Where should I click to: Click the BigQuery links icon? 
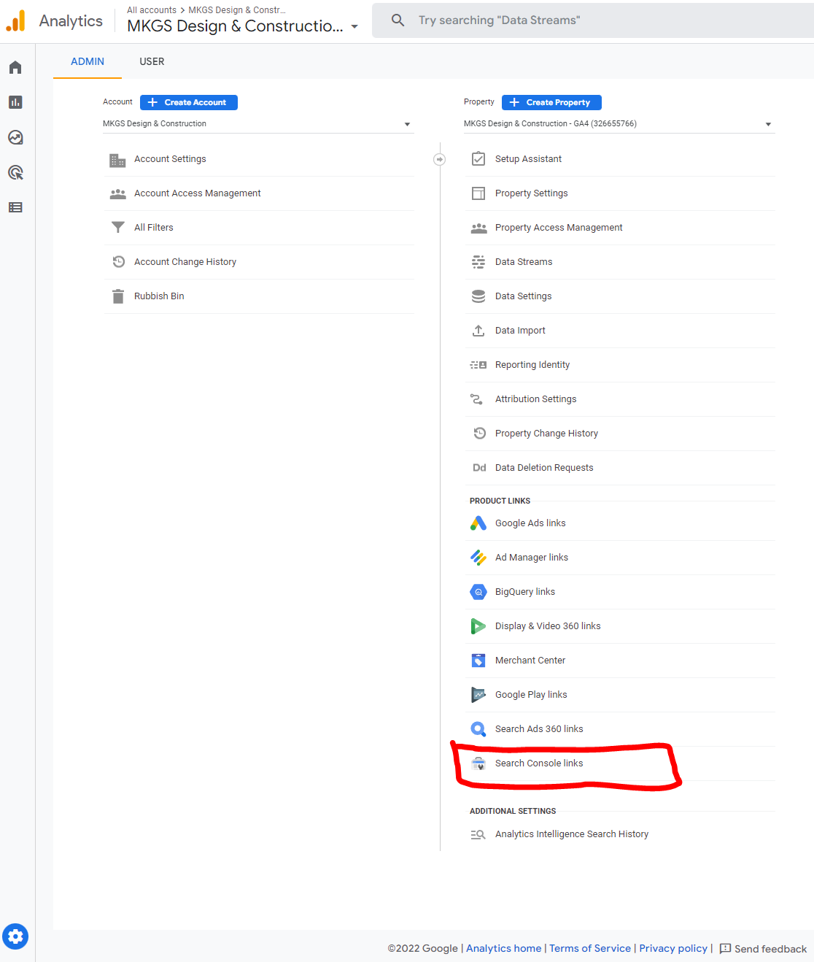pyautogui.click(x=478, y=592)
